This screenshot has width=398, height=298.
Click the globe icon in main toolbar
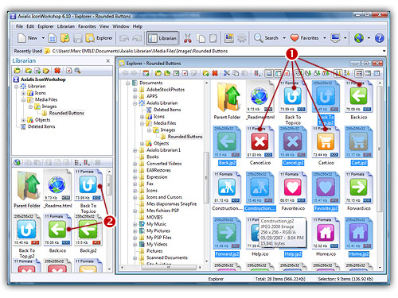[359, 38]
